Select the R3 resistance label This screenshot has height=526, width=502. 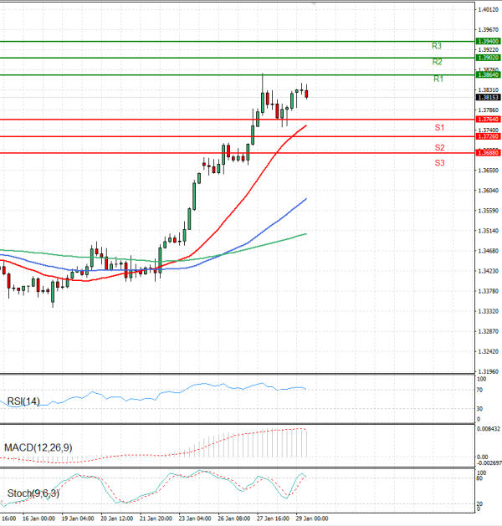[437, 45]
